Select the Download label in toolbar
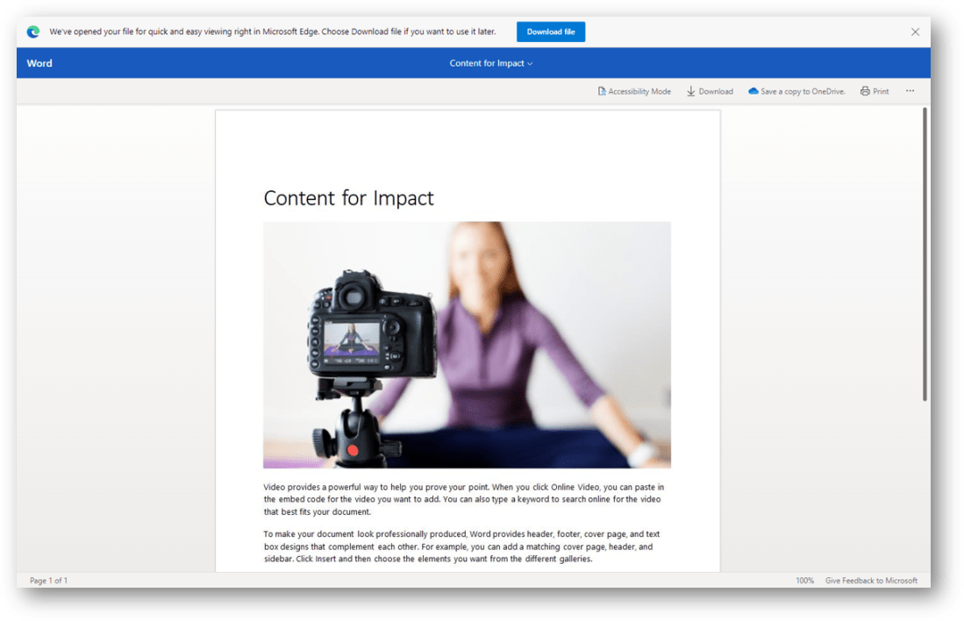This screenshot has height=621, width=964. point(716,91)
